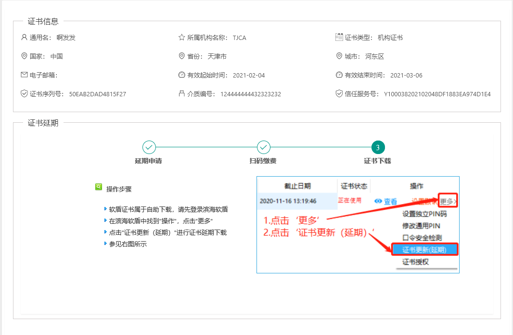Click the media icon beside 介质编号
The height and width of the screenshot is (335, 513).
pos(181,94)
